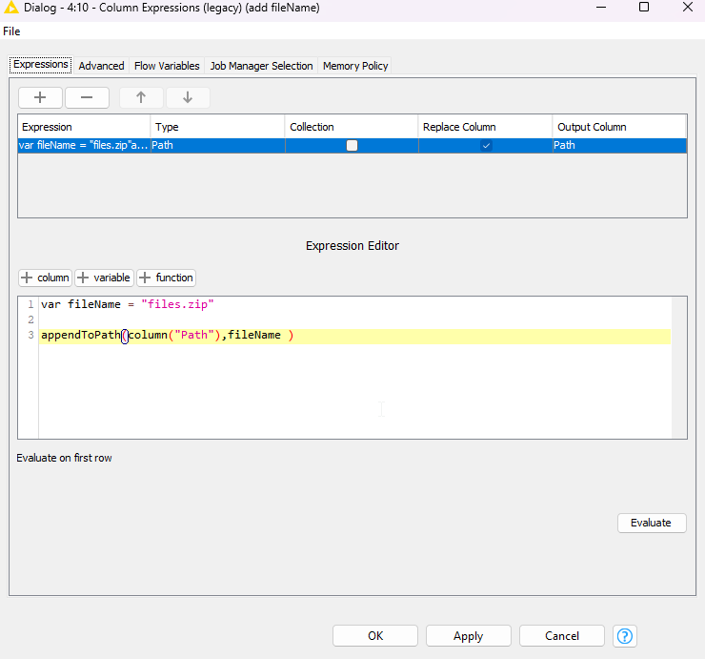Click the Type column header
This screenshot has height=659, width=705.
217,127
